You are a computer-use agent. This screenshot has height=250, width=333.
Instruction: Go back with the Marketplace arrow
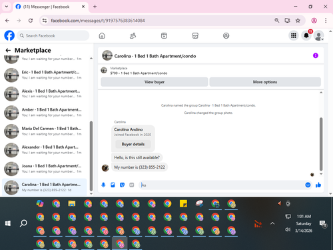8,51
